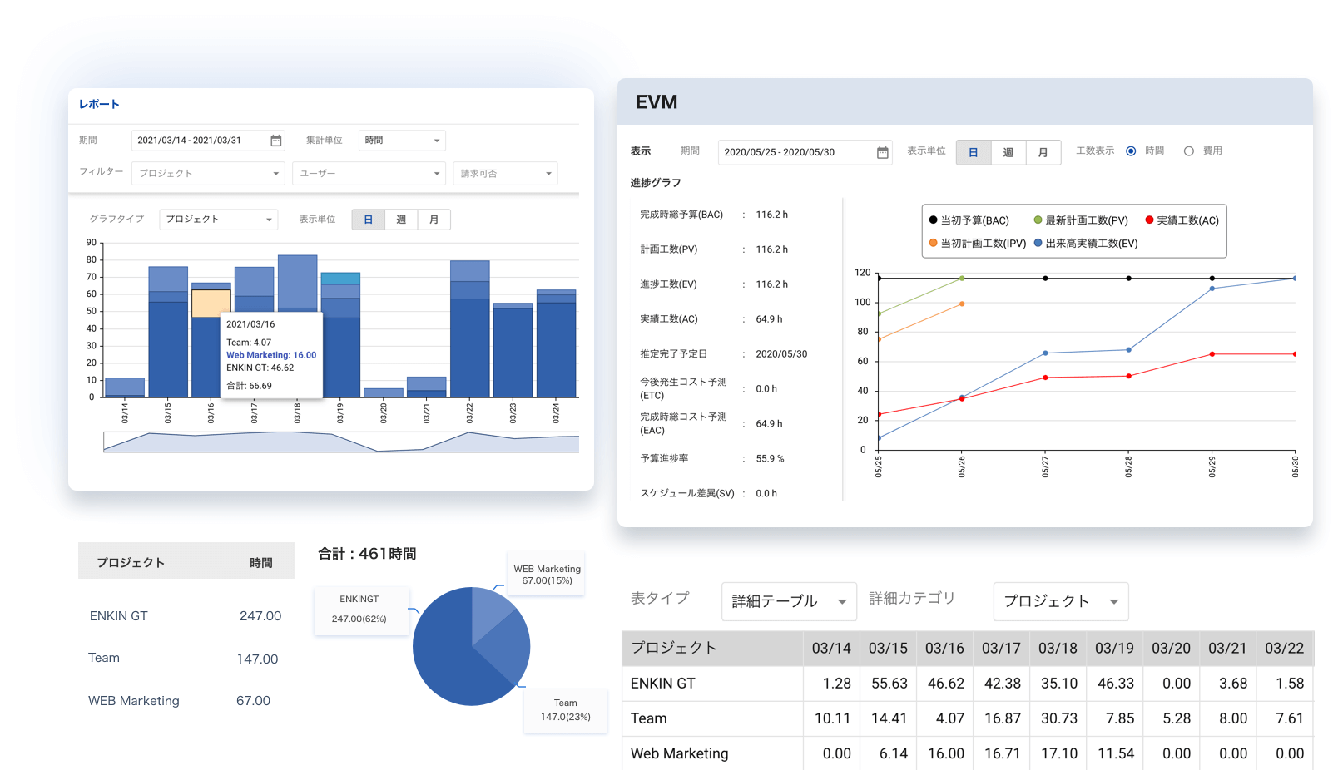
Task: Click the range slider below bar chart
Action: coord(340,442)
